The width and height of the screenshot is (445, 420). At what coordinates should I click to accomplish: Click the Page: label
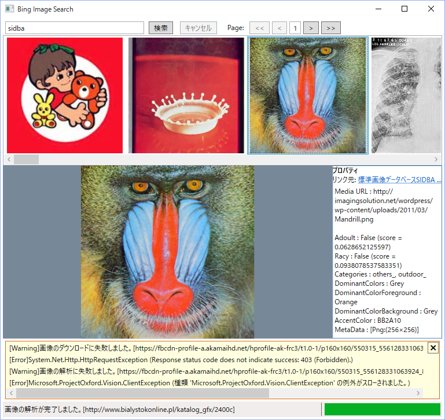(236, 28)
